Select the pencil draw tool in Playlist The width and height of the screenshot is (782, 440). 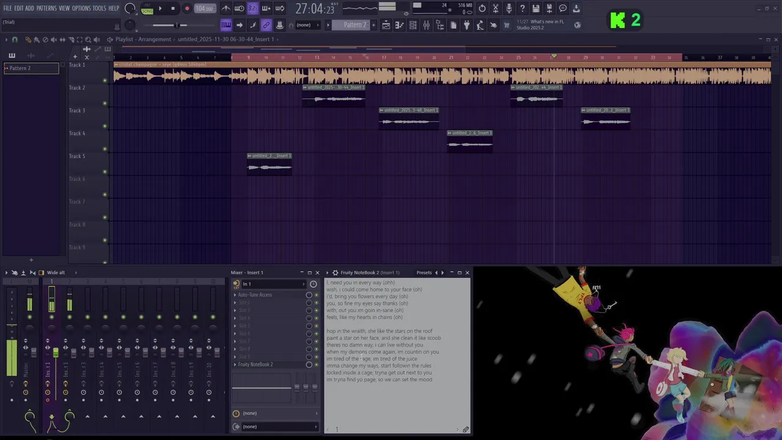[27, 39]
